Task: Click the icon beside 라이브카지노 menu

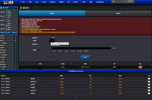Action: pos(48,2)
